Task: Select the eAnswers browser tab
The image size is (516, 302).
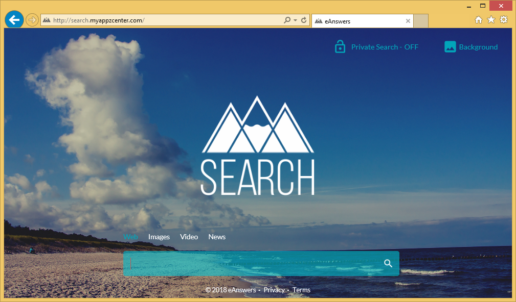Action: 362,21
